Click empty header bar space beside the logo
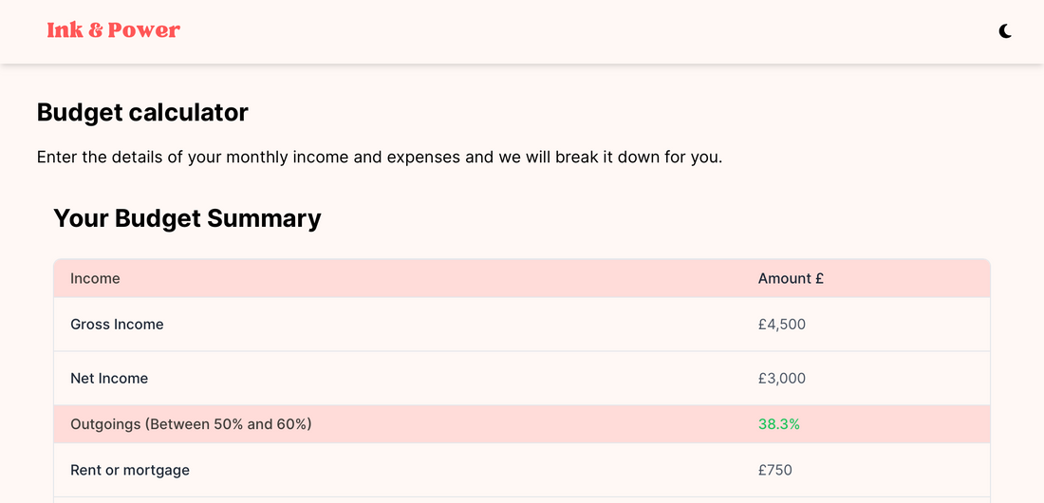Image resolution: width=1044 pixels, height=503 pixels. pos(569,31)
